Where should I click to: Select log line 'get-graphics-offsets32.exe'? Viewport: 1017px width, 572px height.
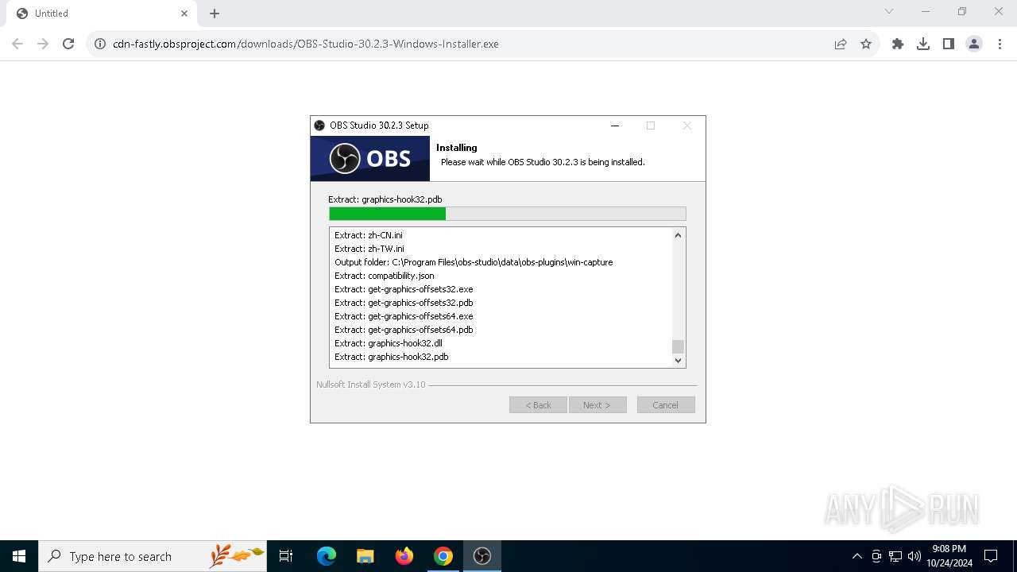click(x=404, y=289)
